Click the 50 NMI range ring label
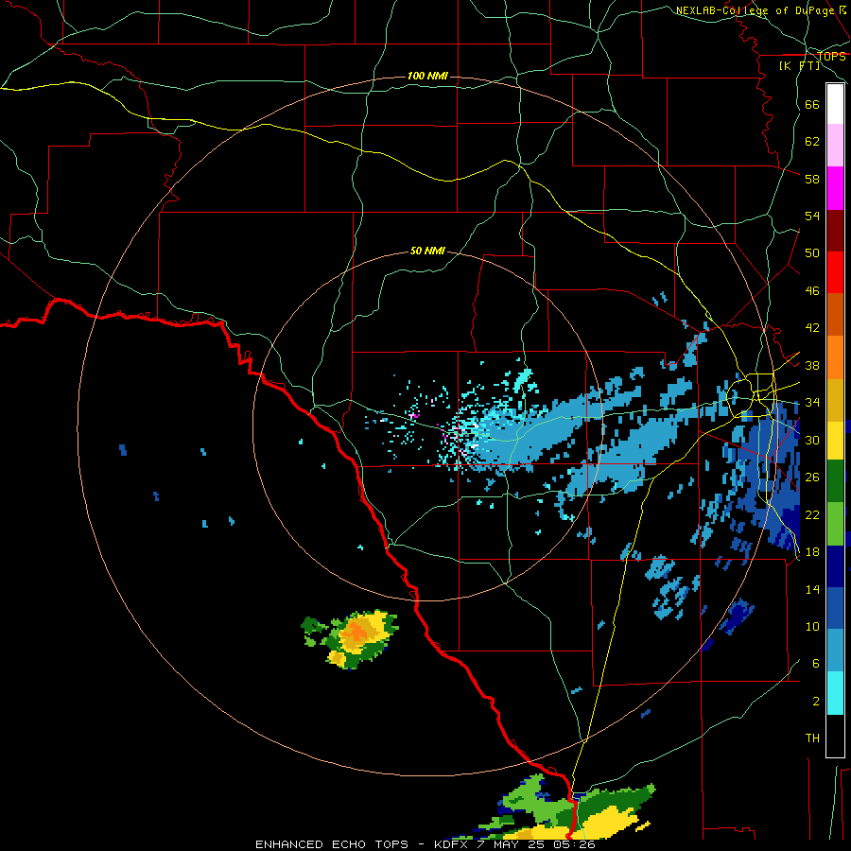This screenshot has height=851, width=851. (x=427, y=251)
